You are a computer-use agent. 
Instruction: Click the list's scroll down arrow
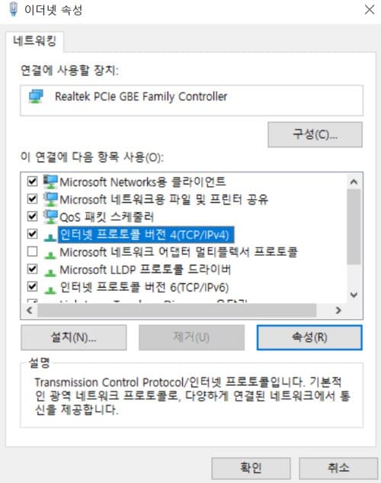[x=354, y=295]
